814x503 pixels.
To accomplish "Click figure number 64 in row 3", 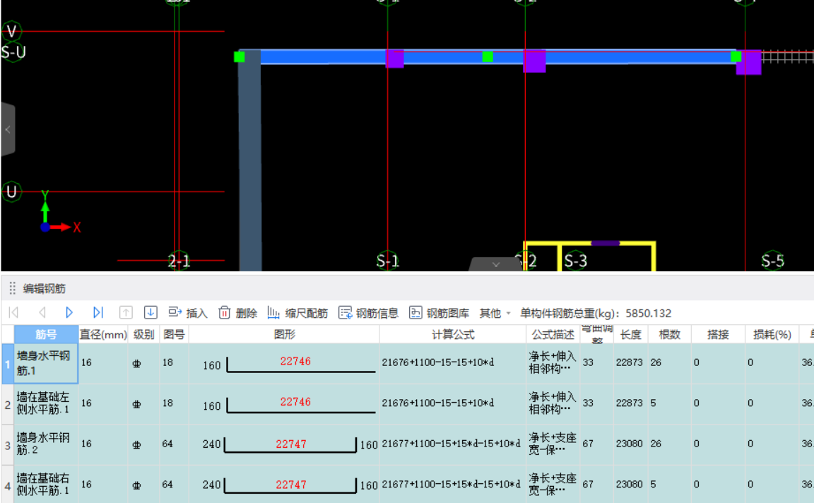I will point(167,444).
